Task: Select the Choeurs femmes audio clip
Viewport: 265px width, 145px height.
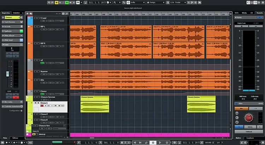Action: click(95, 105)
